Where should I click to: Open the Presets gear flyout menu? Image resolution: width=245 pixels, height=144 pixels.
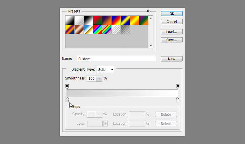[148, 11]
